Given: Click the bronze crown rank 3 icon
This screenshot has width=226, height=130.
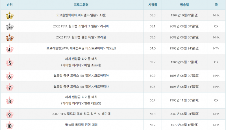Looking at the screenshot, I should click(10, 38).
